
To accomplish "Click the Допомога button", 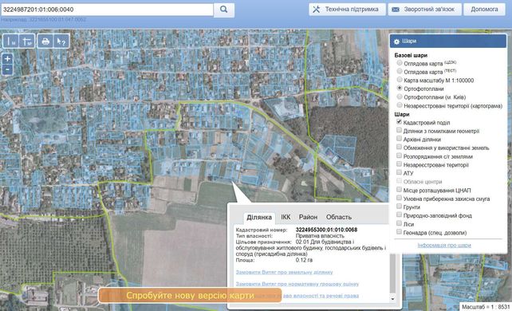I will 484,10.
